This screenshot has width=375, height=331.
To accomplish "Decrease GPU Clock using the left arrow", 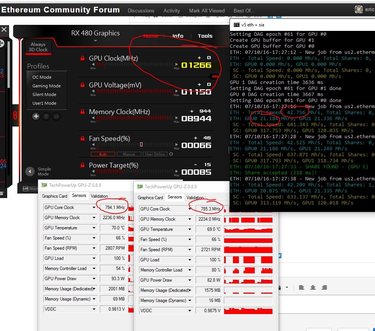I will (93, 64).
